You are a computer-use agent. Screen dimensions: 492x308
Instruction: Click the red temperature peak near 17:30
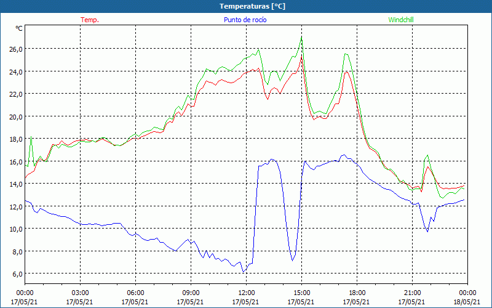click(x=346, y=72)
